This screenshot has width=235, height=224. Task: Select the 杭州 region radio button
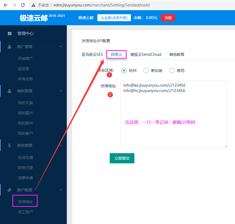click(x=124, y=71)
